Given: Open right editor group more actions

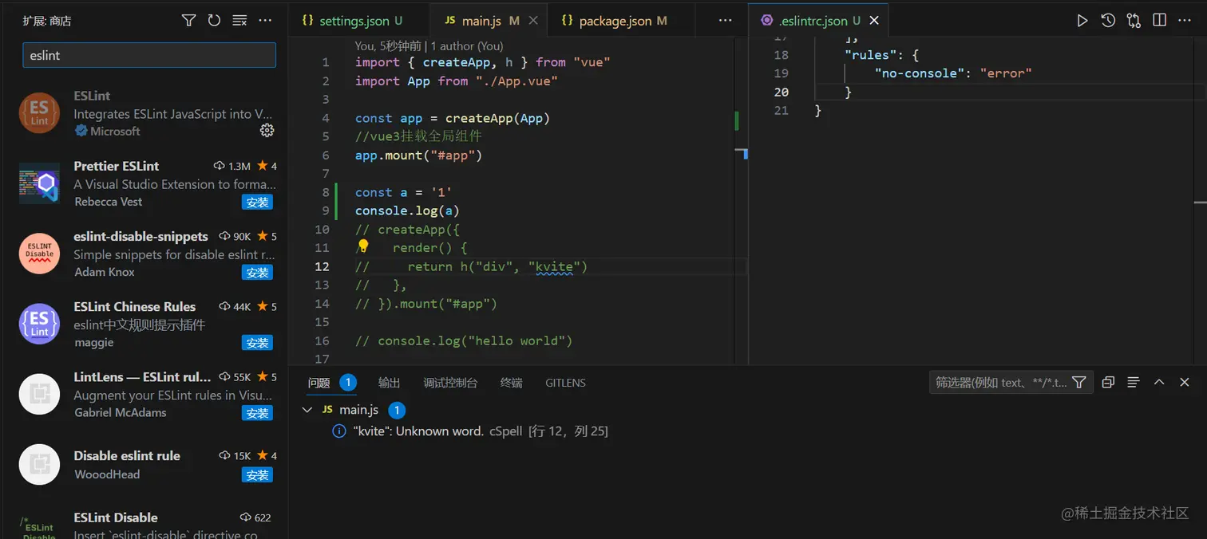Looking at the screenshot, I should [1185, 21].
